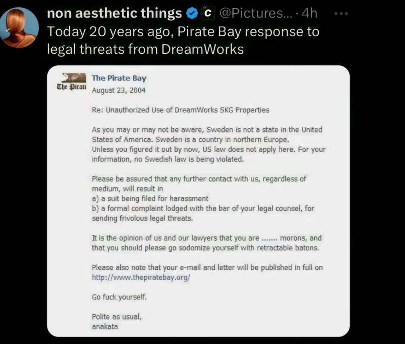Click the "Re: Unauthorized Use" subject line
Image resolution: width=405 pixels, height=344 pixels.
tap(180, 110)
